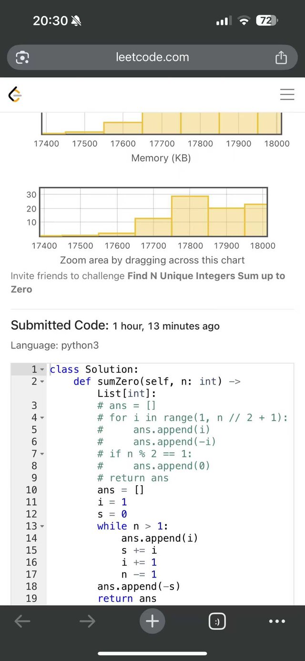Tap the LeetCode logo icon

(x=15, y=95)
